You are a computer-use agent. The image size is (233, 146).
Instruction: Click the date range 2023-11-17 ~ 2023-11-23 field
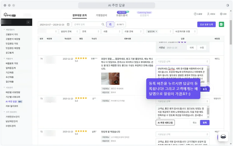(x=54, y=24)
